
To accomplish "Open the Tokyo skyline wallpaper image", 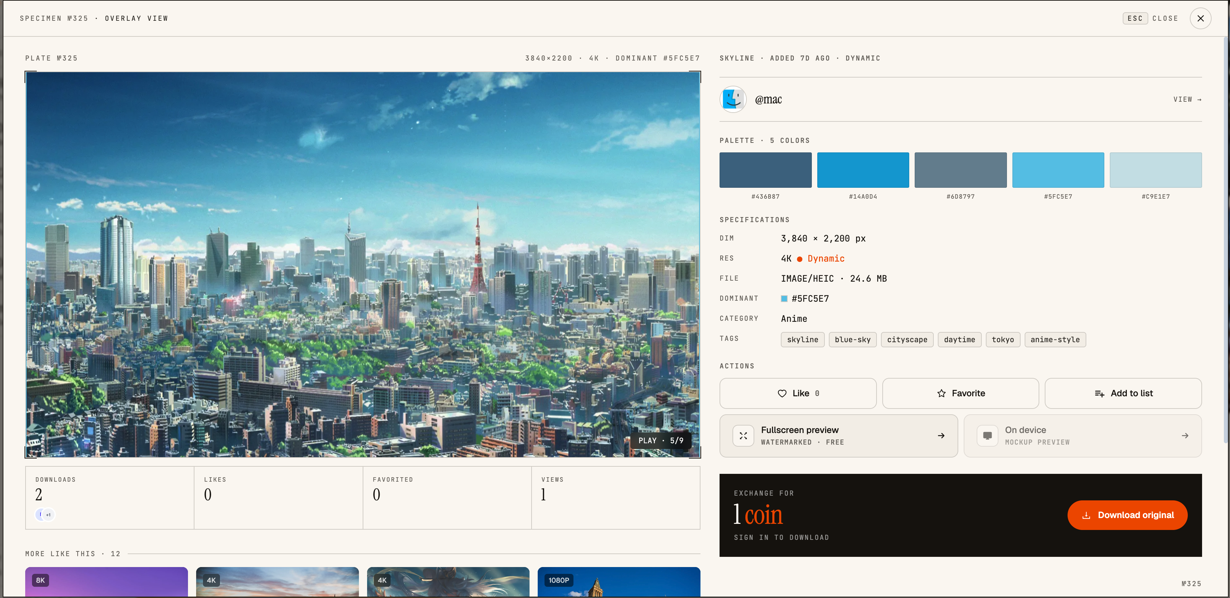I will click(363, 265).
